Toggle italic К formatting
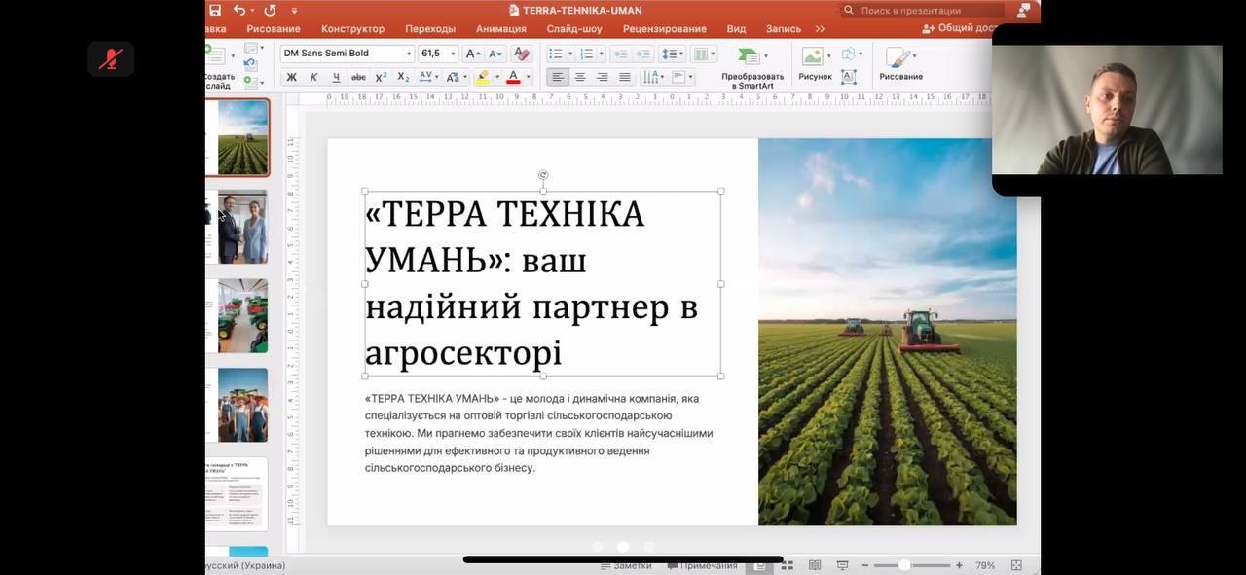Screen dimensions: 1246x575 coord(313,77)
